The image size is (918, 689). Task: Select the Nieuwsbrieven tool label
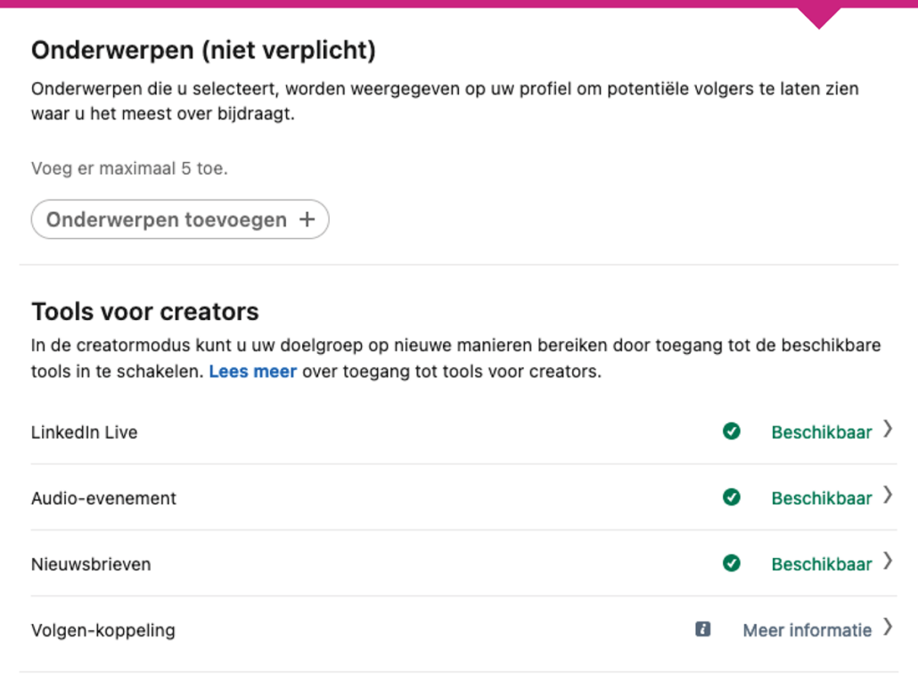pyautogui.click(x=91, y=564)
